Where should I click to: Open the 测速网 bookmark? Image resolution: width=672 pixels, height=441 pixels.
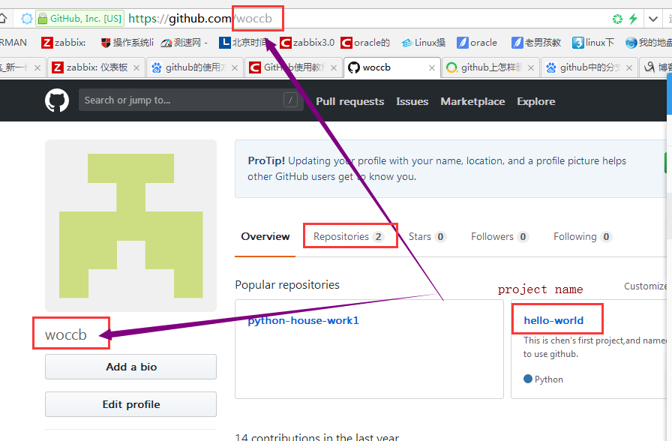(x=184, y=43)
